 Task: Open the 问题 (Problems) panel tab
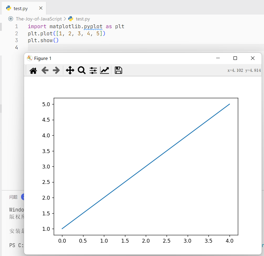point(13,197)
